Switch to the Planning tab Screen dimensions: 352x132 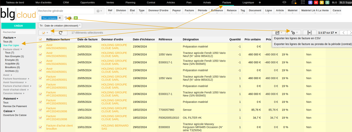coord(131,3)
